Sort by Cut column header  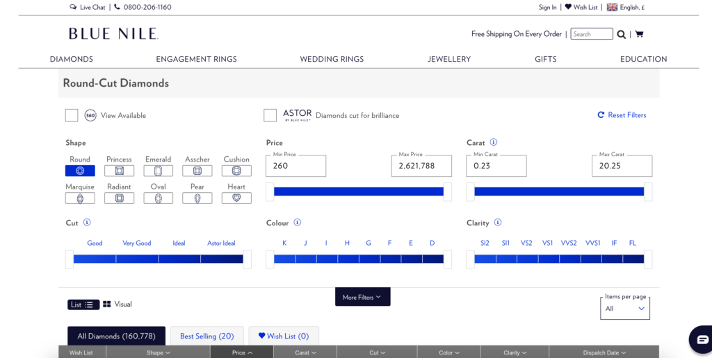[377, 352]
